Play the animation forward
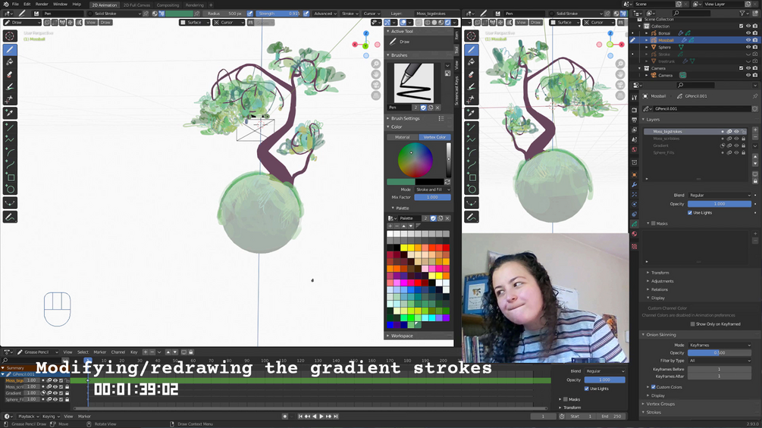 click(321, 417)
